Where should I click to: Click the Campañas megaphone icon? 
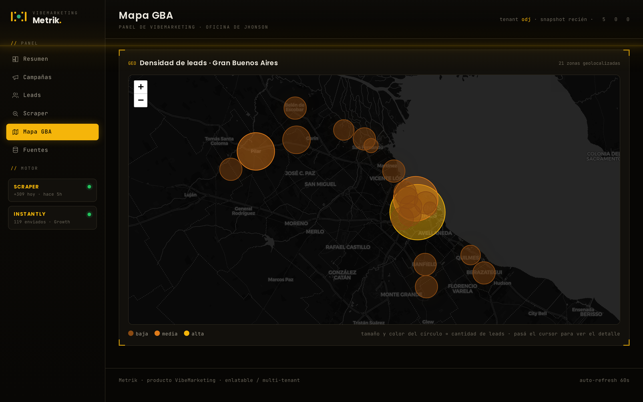(15, 77)
